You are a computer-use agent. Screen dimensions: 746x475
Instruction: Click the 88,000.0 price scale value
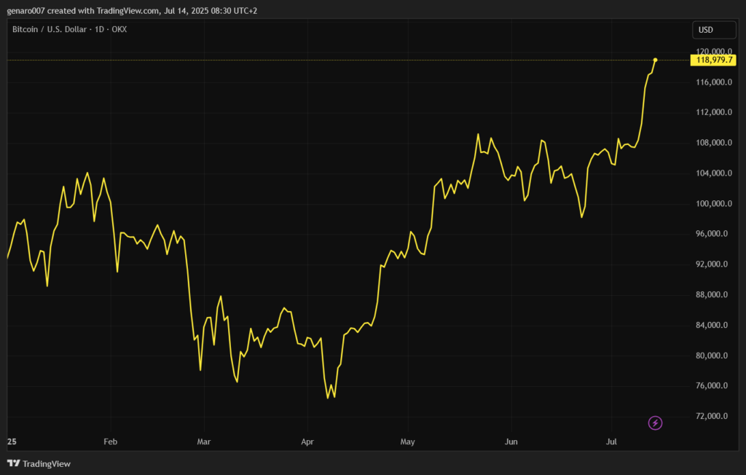click(x=714, y=294)
